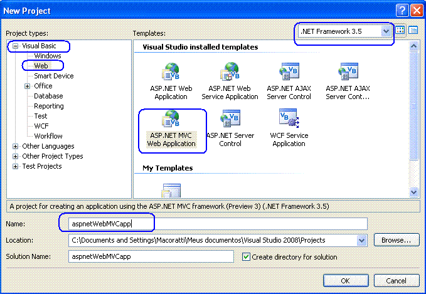
Task: Expand the Other Project Types node
Action: coord(16,156)
